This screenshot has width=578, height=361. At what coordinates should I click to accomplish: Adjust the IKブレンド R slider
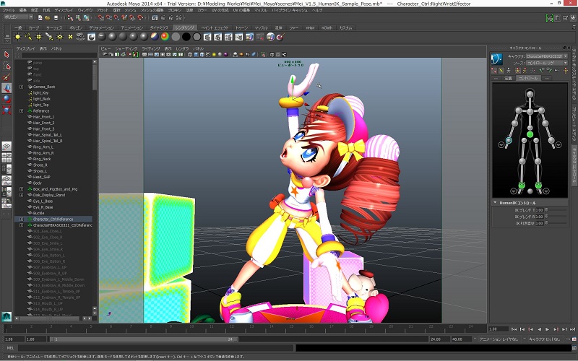pos(556,217)
